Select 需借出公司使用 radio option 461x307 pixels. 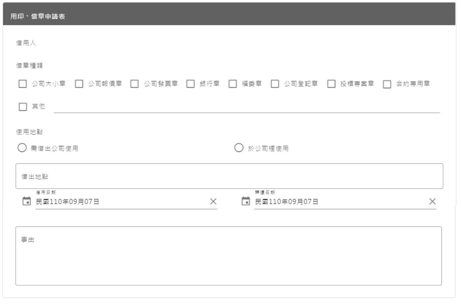click(22, 148)
